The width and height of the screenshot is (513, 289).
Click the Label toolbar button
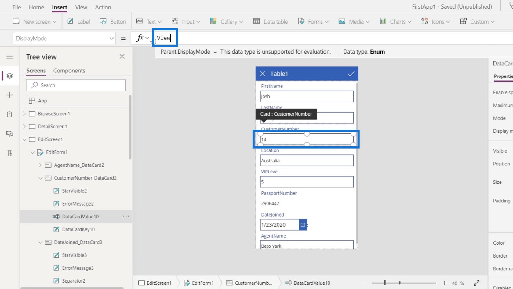tap(79, 21)
